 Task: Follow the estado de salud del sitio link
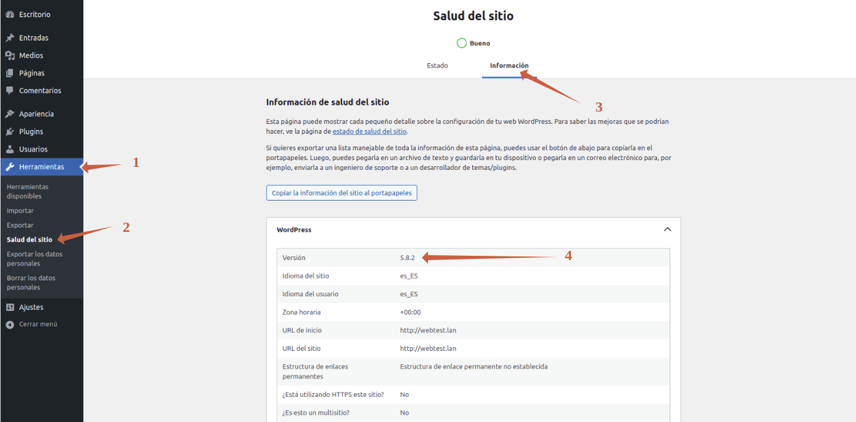(369, 131)
